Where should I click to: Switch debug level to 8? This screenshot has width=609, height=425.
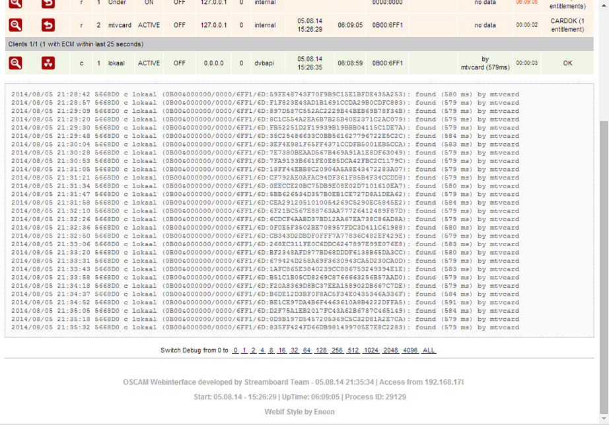click(x=271, y=350)
